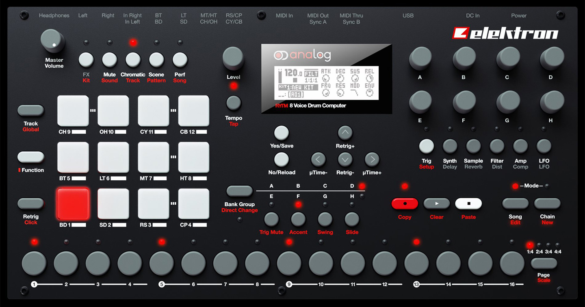This screenshot has height=307, width=585.
Task: Click the white Stop button
Action: 468,203
